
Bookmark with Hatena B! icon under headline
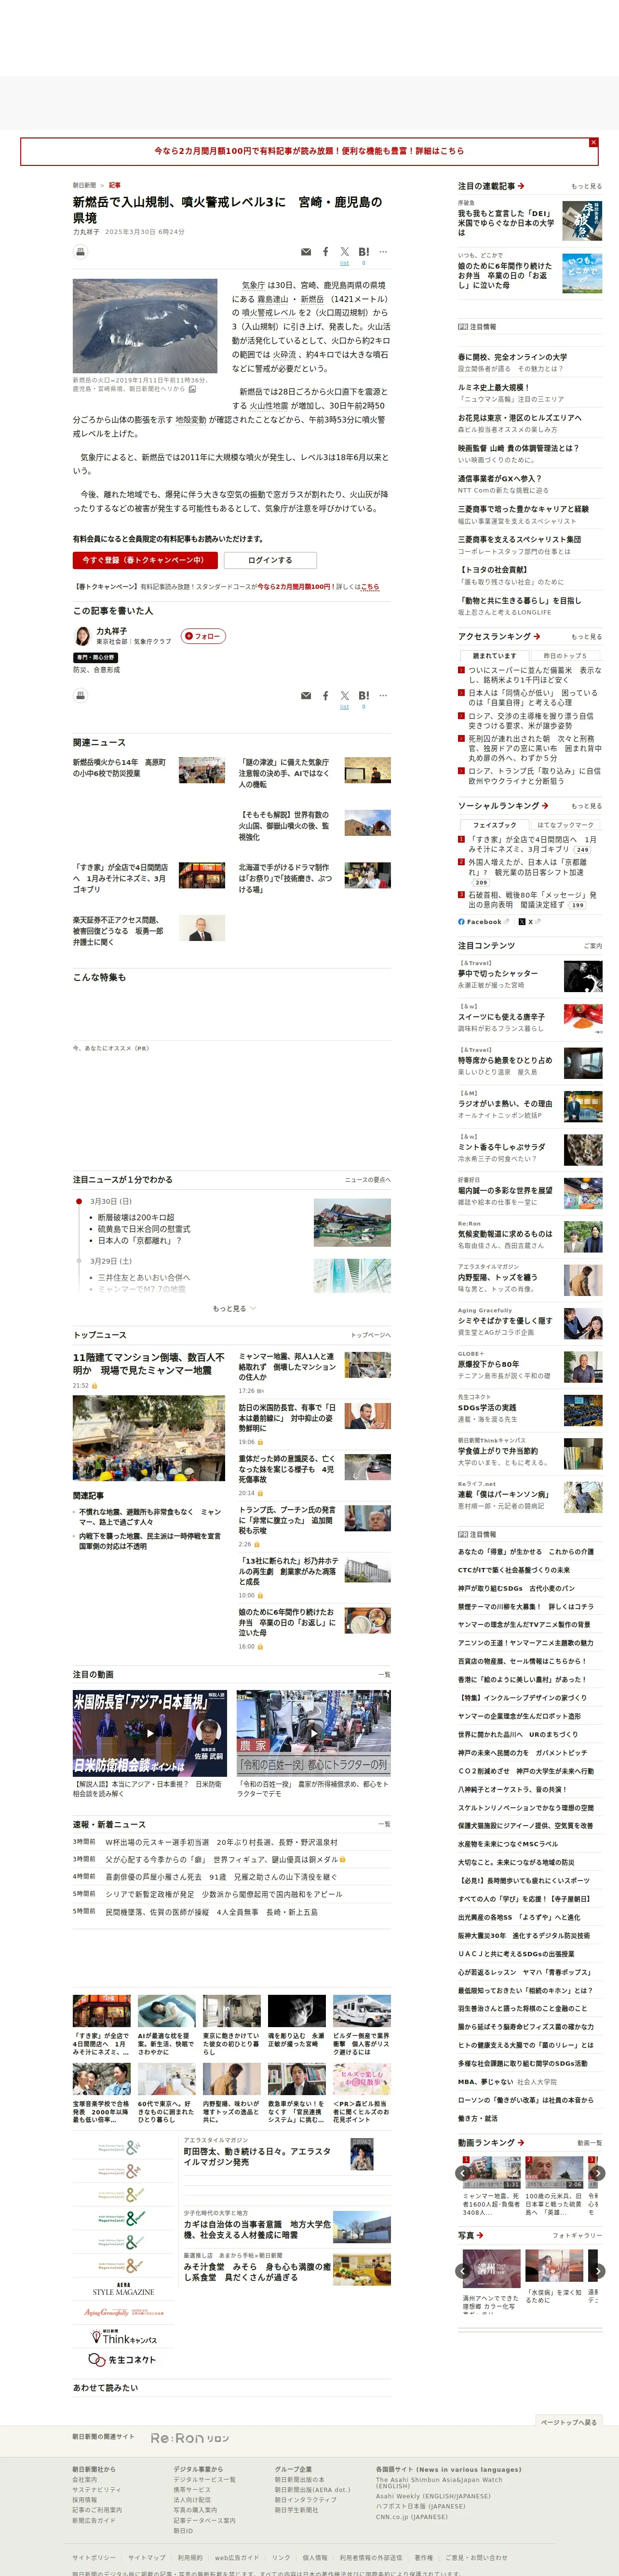click(x=363, y=252)
